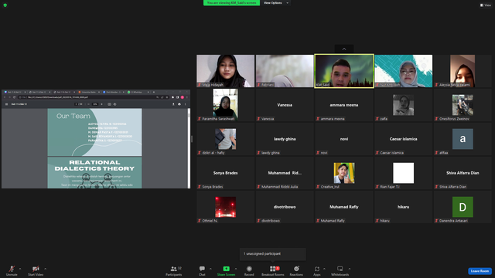Select Shiva Alfarra Dian's participant tile

[463, 173]
